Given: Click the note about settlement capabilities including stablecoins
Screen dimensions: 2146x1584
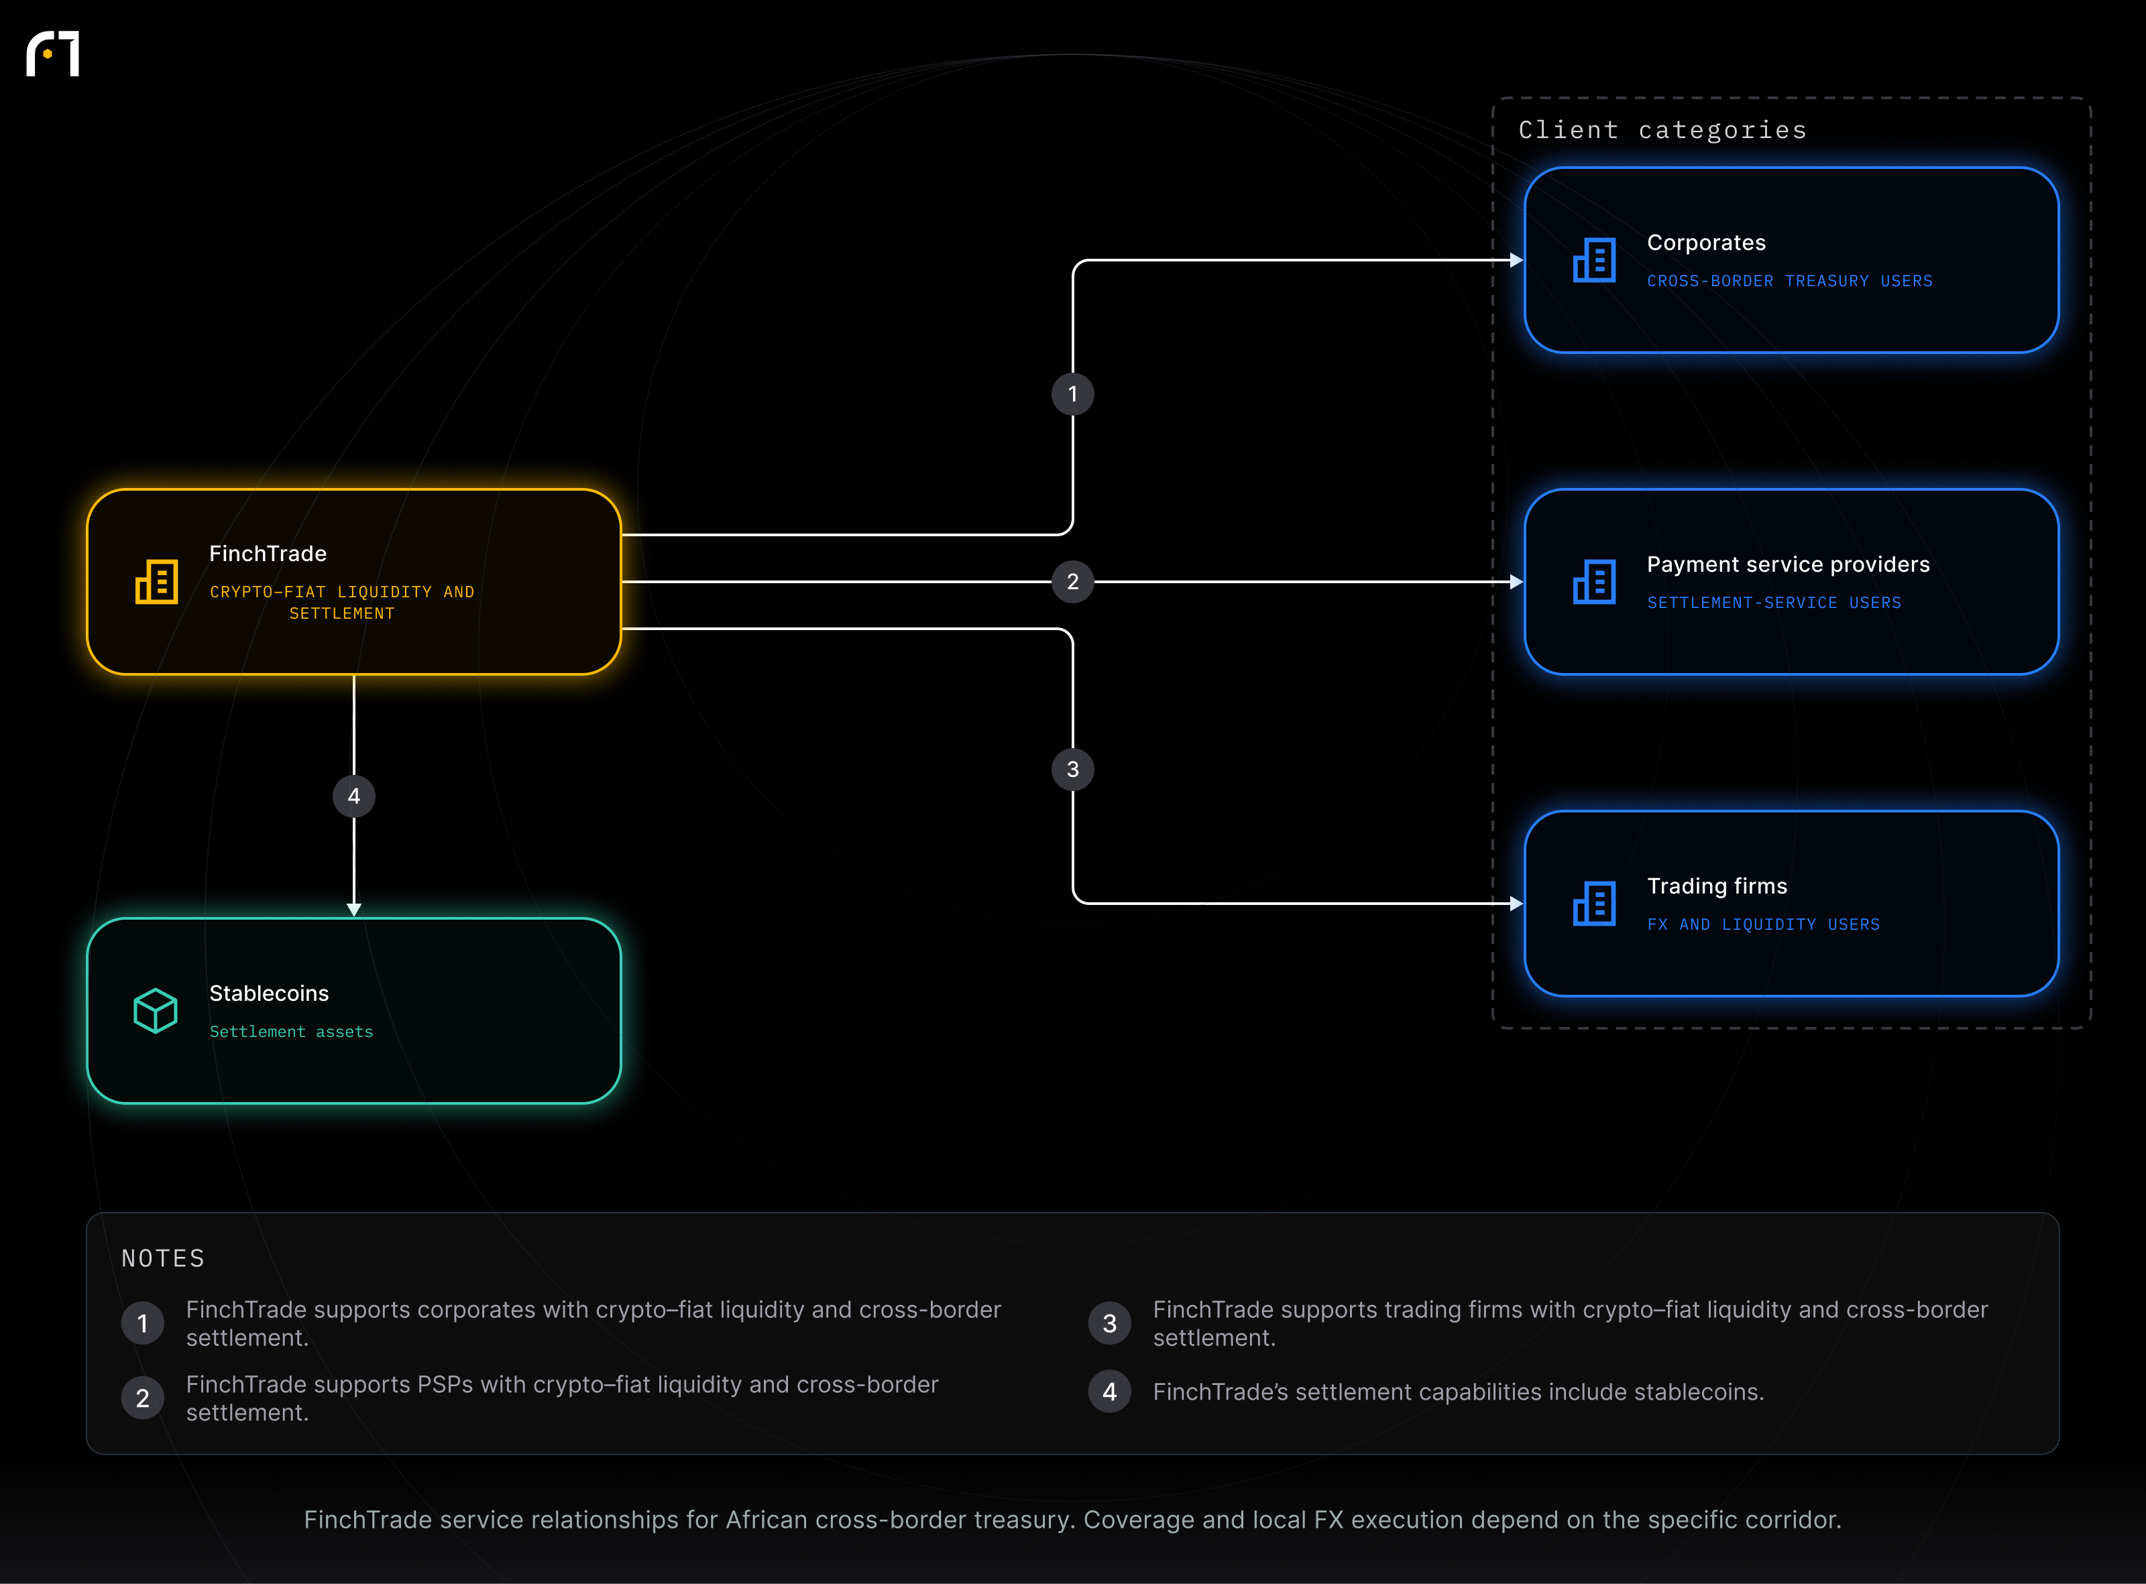Looking at the screenshot, I should pyautogui.click(x=1458, y=1391).
